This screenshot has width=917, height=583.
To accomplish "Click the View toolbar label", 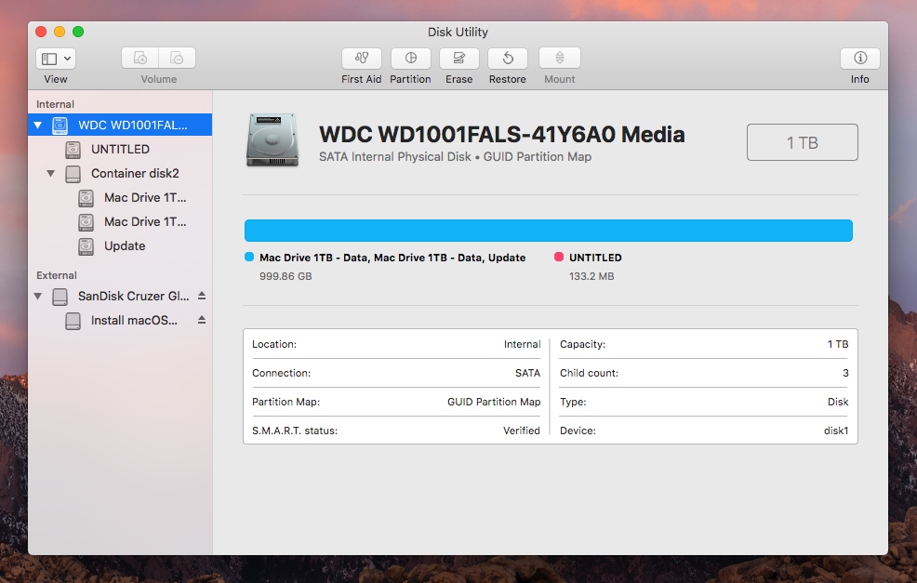I will (56, 79).
